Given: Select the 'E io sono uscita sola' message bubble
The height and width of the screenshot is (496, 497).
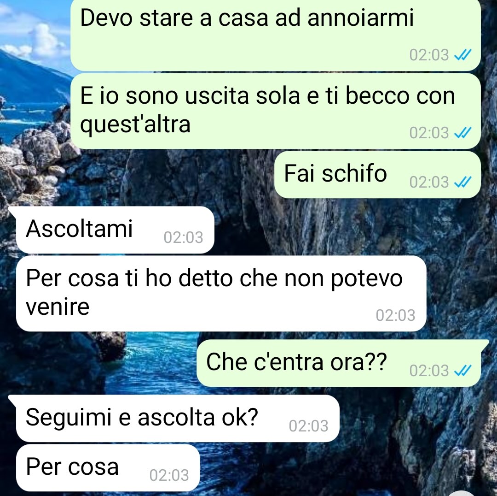Looking at the screenshot, I should [x=276, y=111].
